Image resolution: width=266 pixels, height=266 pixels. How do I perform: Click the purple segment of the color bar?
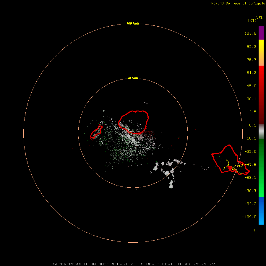tap(261, 33)
